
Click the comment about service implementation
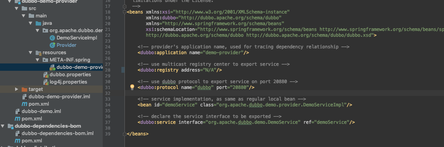(222, 99)
